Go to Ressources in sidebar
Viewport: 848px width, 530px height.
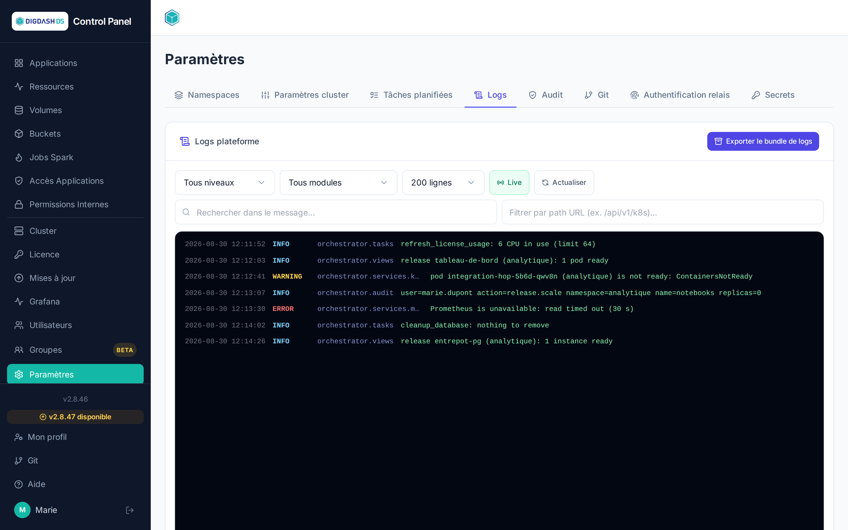click(75, 87)
